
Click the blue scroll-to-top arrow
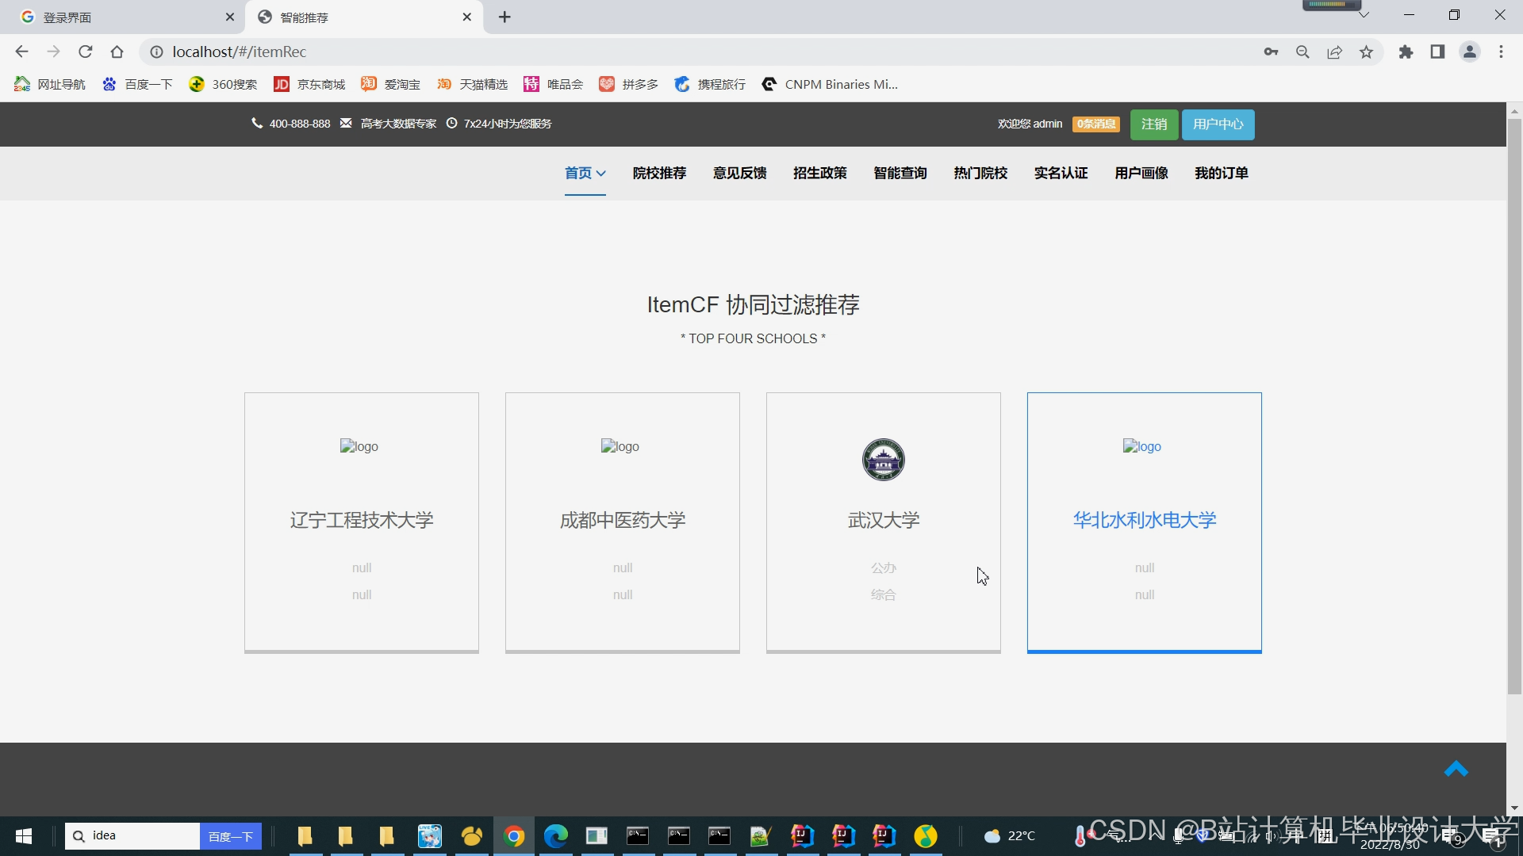click(1456, 770)
